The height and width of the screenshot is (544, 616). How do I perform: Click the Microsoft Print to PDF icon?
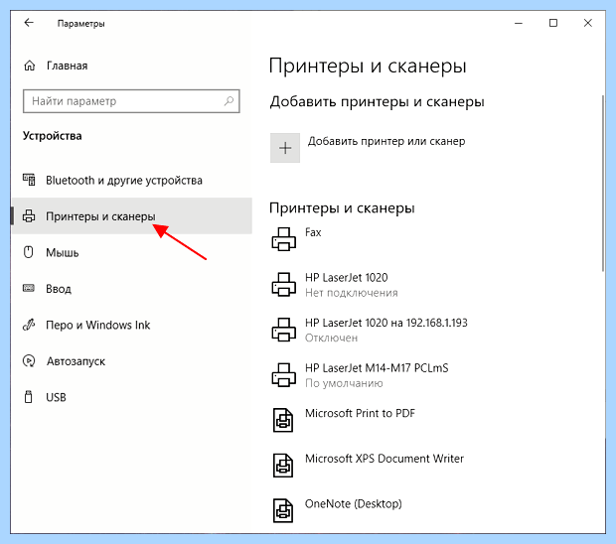(283, 420)
